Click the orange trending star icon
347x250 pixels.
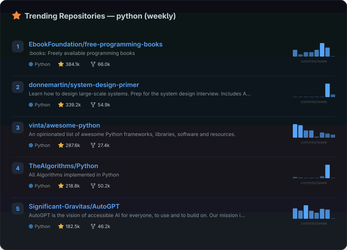(17, 16)
